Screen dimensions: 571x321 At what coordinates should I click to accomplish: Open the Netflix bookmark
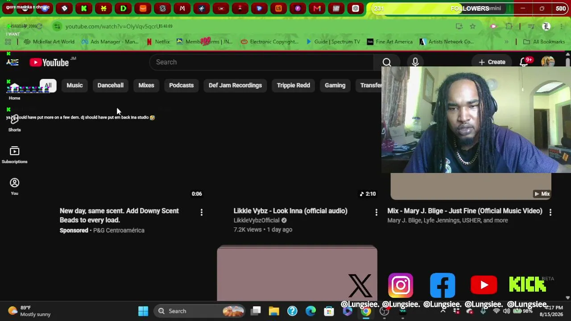158,42
